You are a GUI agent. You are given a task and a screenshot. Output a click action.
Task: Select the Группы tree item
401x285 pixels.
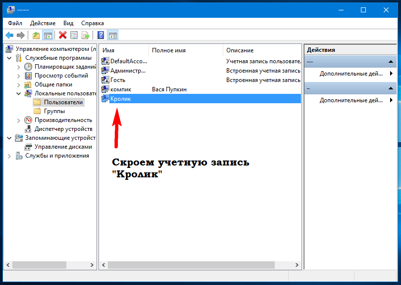pos(54,111)
